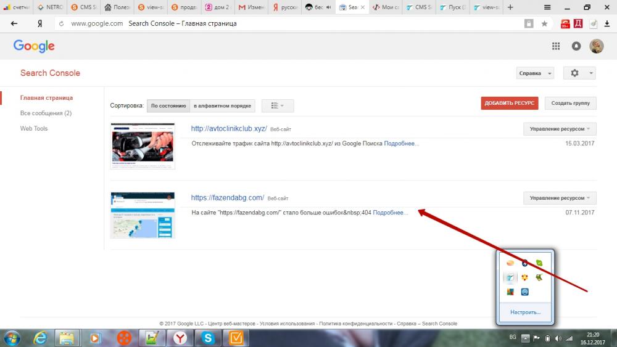Open the avtoclinikclub site thumbnail
Image resolution: width=617 pixels, height=347 pixels.
(143, 146)
